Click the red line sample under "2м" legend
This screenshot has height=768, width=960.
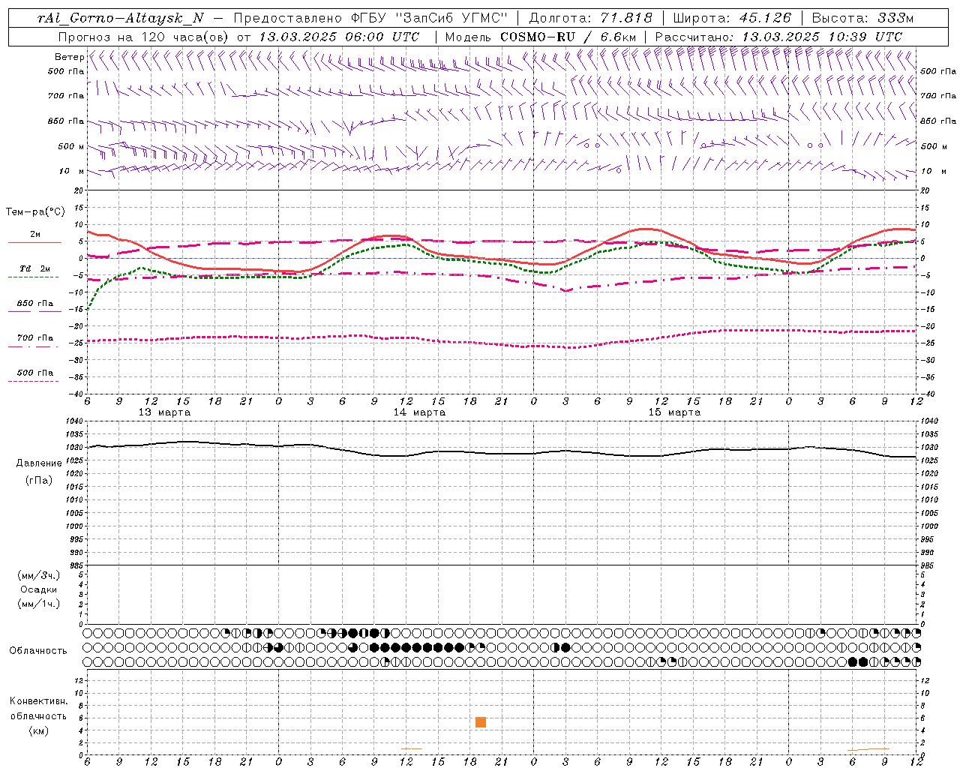34,243
